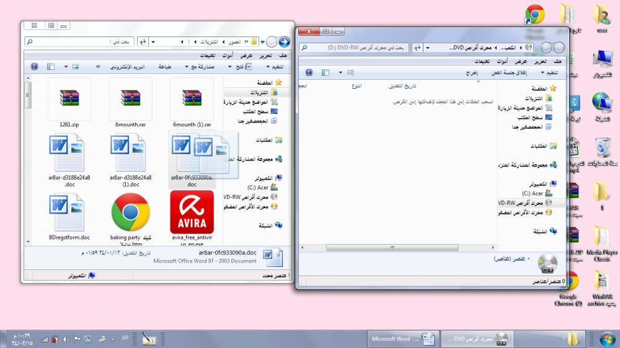Select the BDregstform.doc Word document
The width and height of the screenshot is (620, 348).
pos(69,214)
